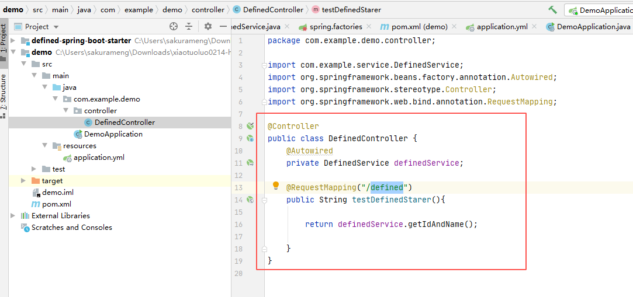Image resolution: width=633 pixels, height=297 pixels.
Task: Expand the defined-spring-boot-starter module
Action: pos(13,41)
